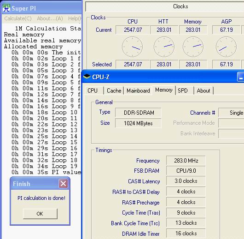The height and width of the screenshot is (239, 244).
Task: Click the '0h 00m 18s Loop 10' row
Action: (x=45, y=112)
